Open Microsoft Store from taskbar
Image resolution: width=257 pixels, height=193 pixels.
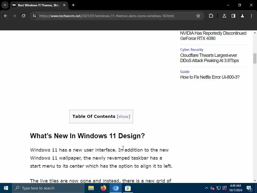pyautogui.click(x=128, y=188)
